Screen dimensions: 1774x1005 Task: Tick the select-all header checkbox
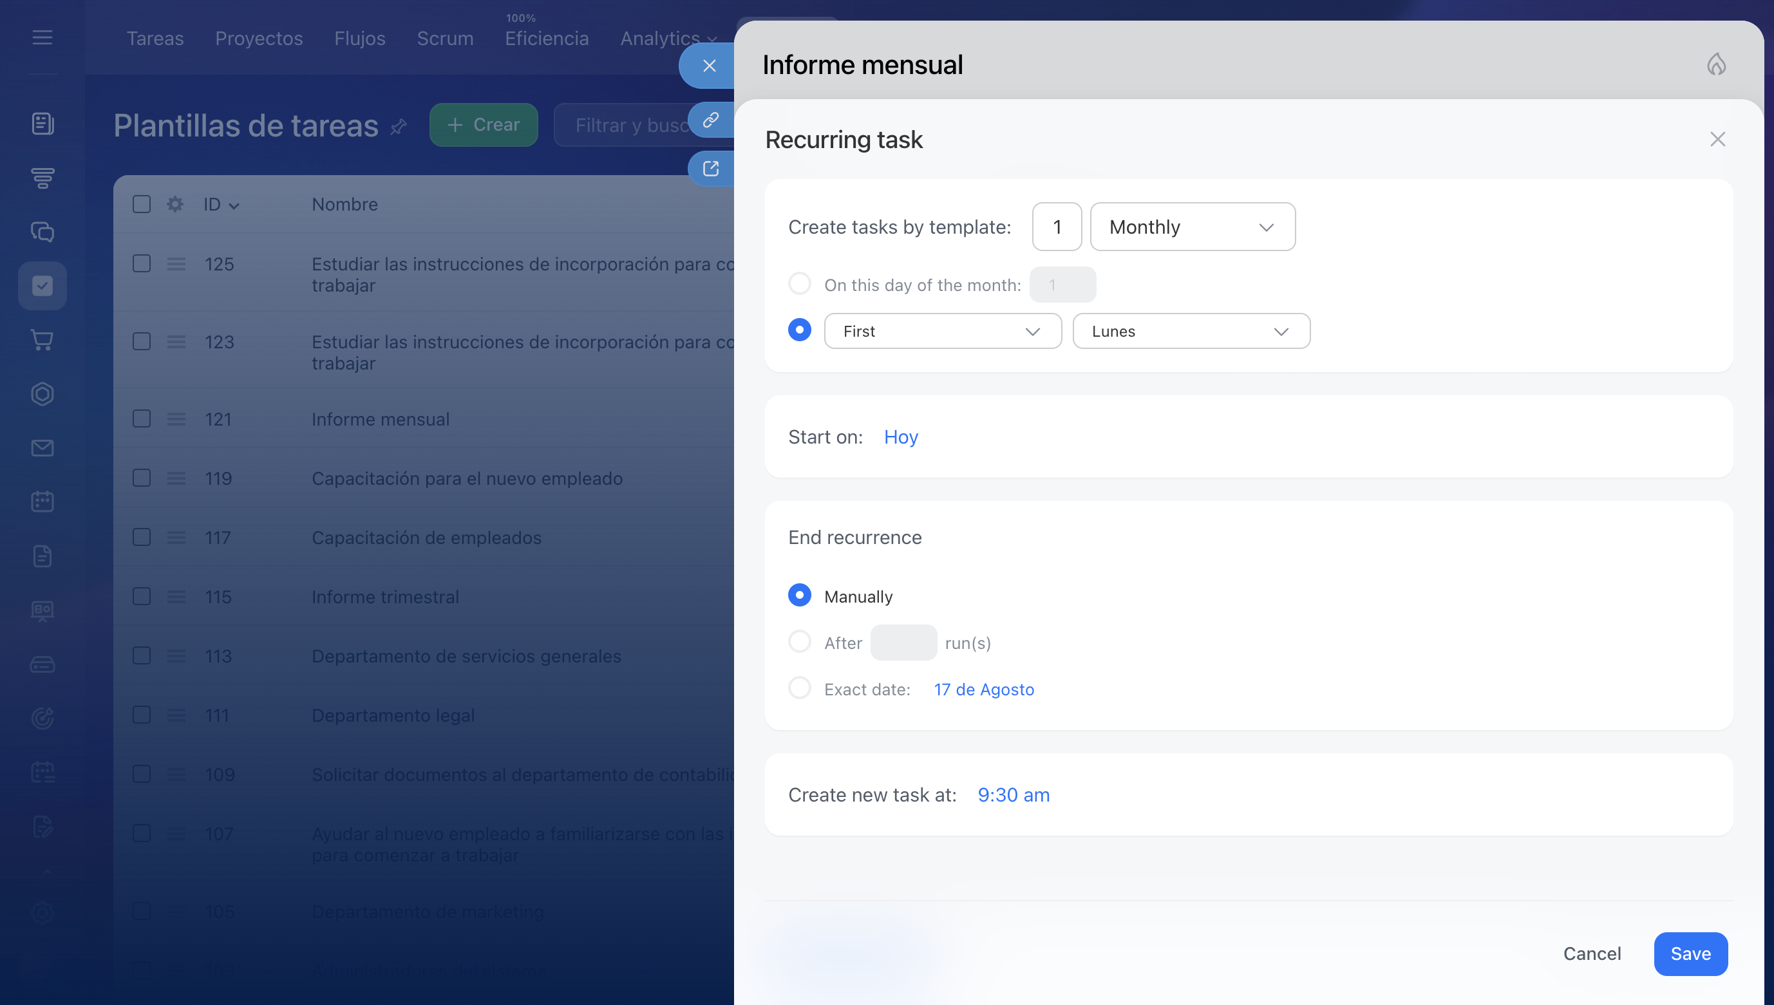142,204
